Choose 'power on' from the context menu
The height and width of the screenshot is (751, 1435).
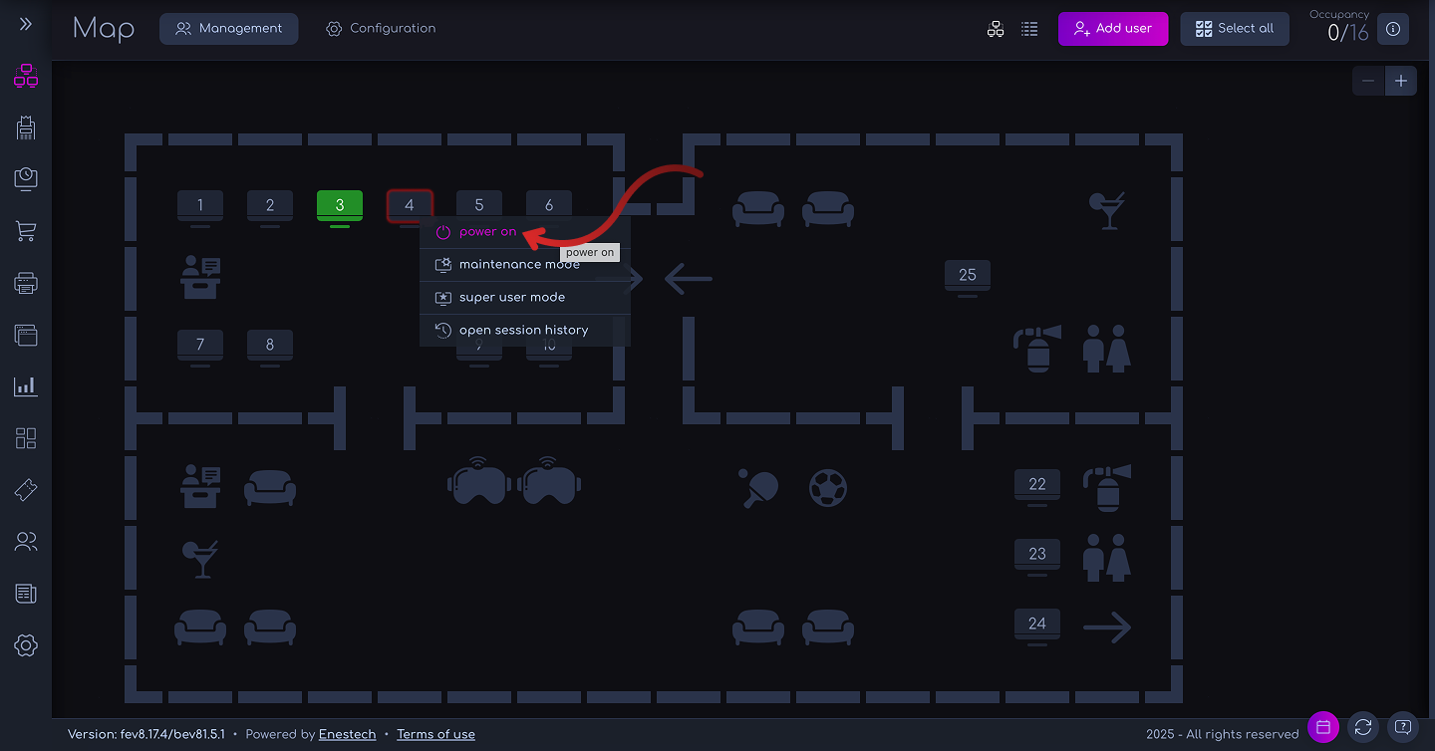pyautogui.click(x=486, y=230)
